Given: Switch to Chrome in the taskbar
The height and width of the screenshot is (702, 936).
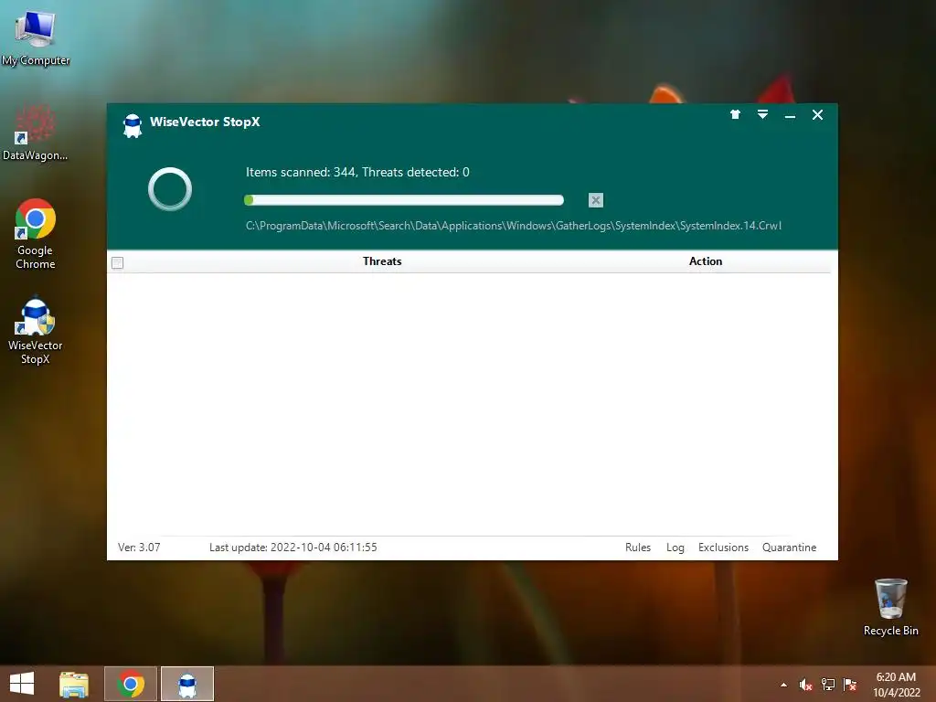Looking at the screenshot, I should 131,684.
